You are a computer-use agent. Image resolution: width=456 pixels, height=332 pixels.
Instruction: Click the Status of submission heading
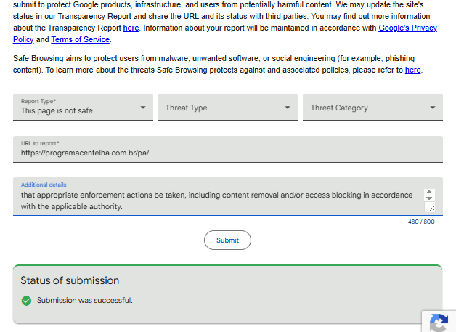[x=70, y=280]
